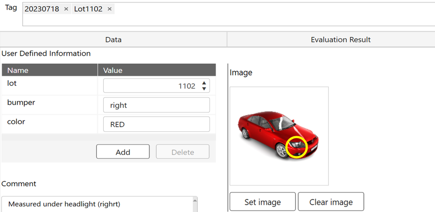The width and height of the screenshot is (435, 212).
Task: Sort by the Value column header
Action: pos(156,70)
